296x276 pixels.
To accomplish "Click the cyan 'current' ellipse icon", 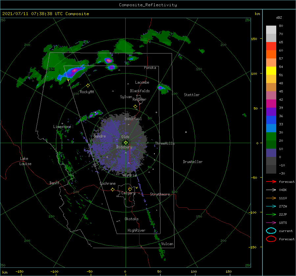I will pyautogui.click(x=271, y=231).
